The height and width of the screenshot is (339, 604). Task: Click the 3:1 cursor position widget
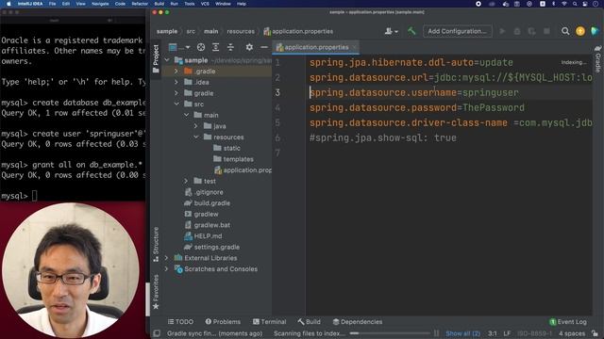493,333
